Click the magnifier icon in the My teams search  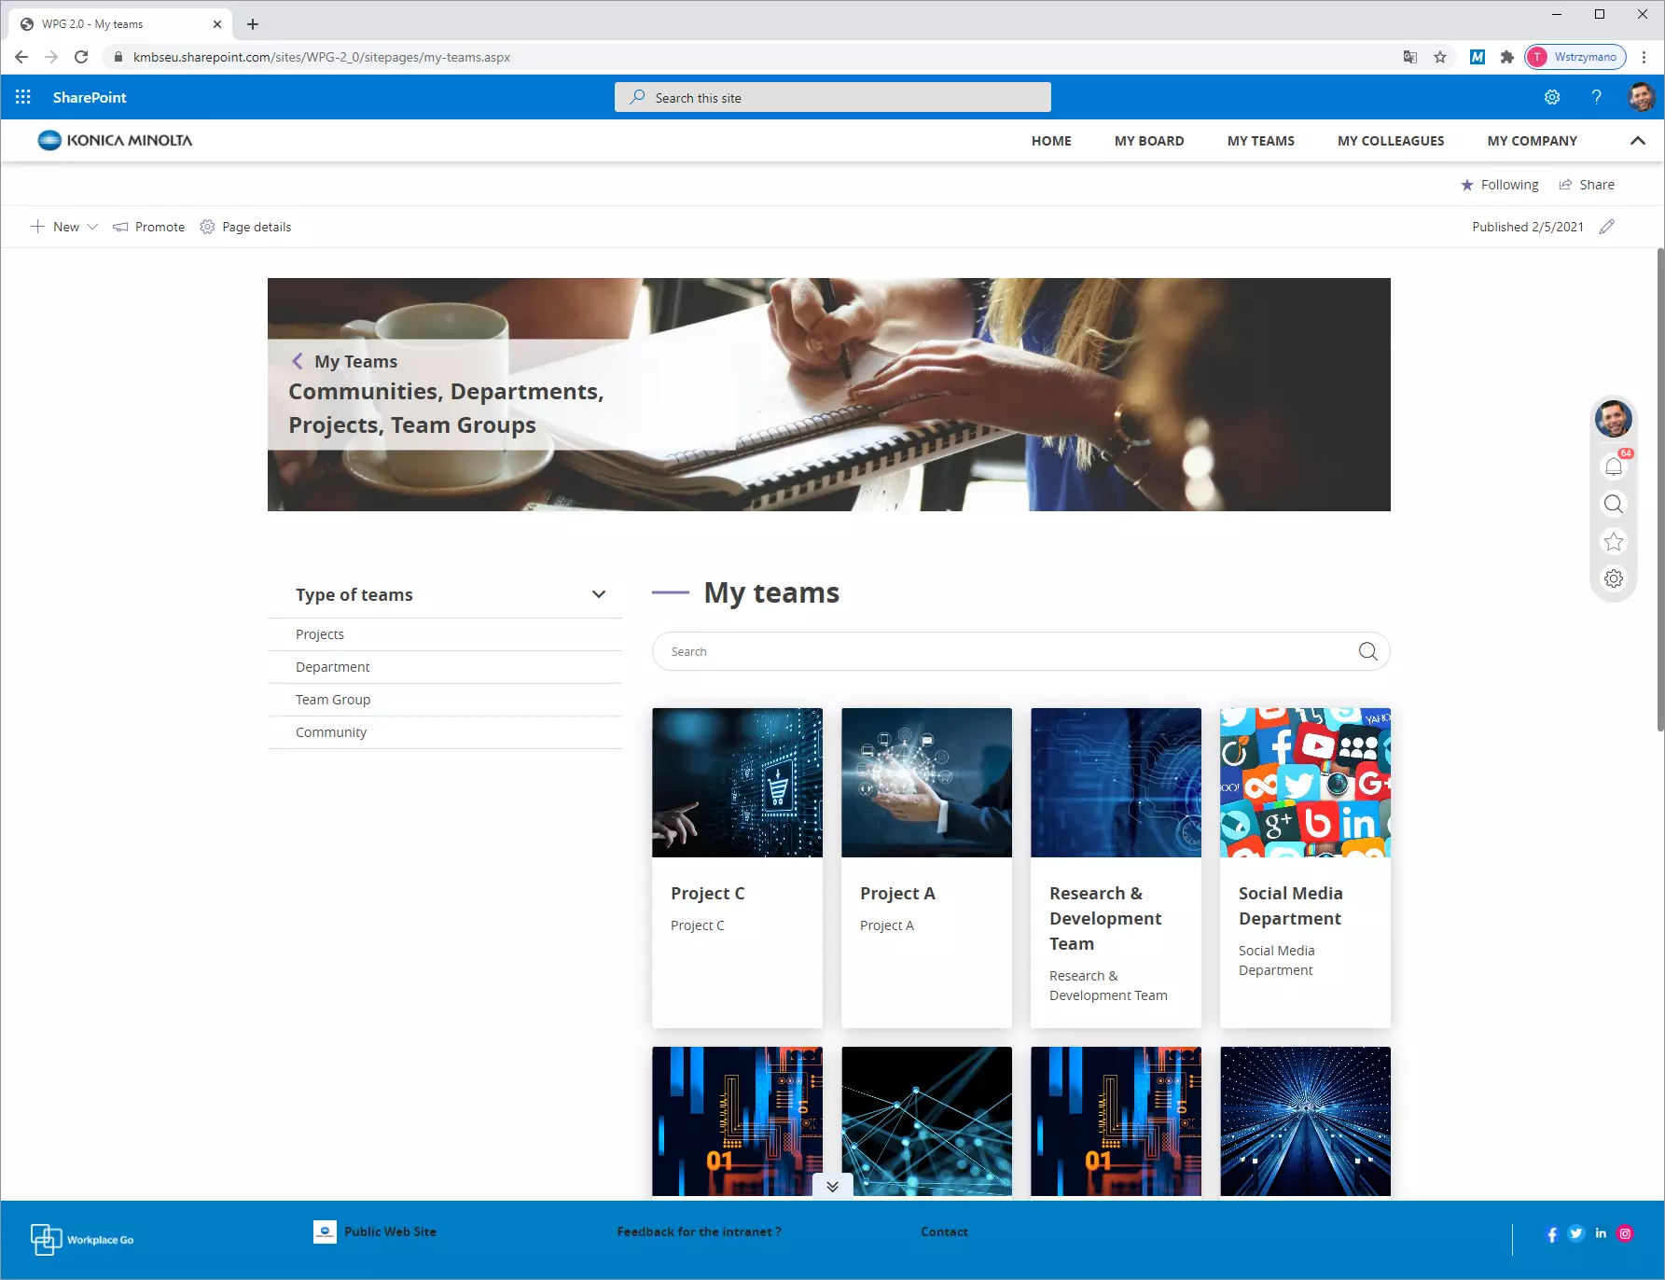(1367, 651)
